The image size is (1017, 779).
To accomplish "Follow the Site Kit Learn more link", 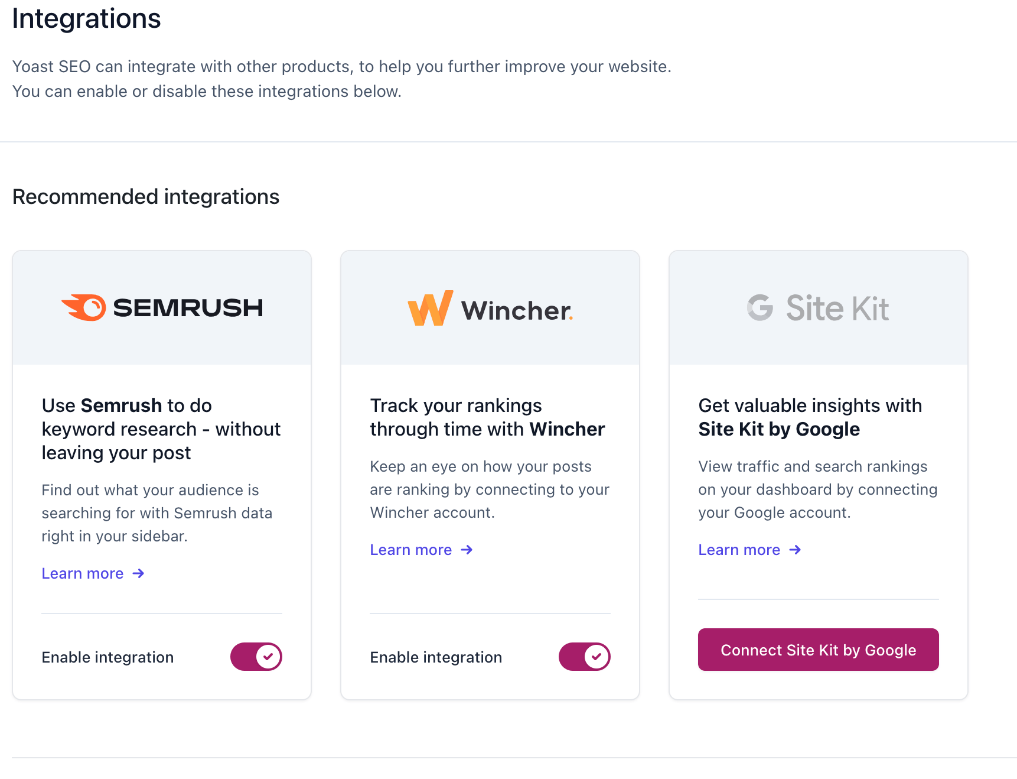I will tap(739, 550).
